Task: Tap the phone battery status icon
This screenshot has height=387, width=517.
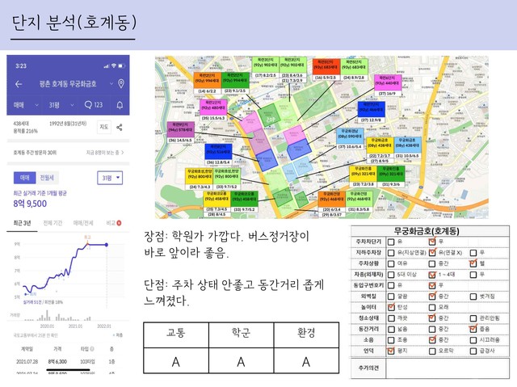Action: click(122, 66)
